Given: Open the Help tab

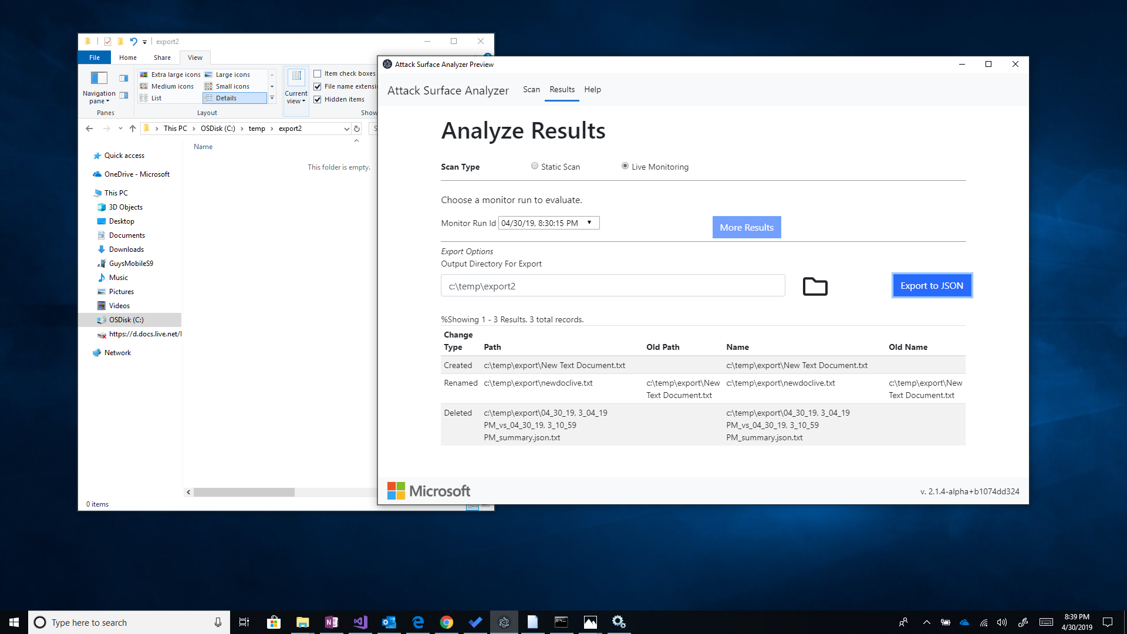Looking at the screenshot, I should (592, 90).
